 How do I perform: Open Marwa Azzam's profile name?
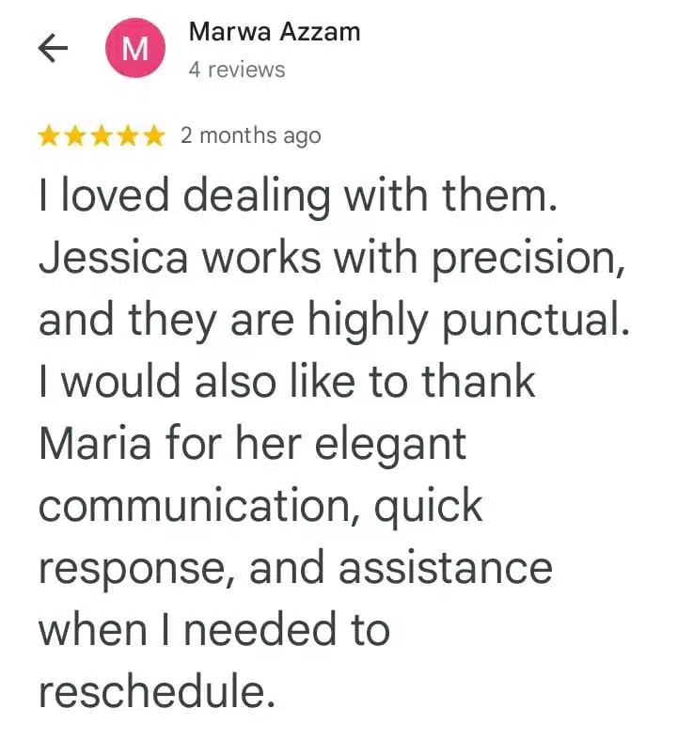click(x=275, y=32)
